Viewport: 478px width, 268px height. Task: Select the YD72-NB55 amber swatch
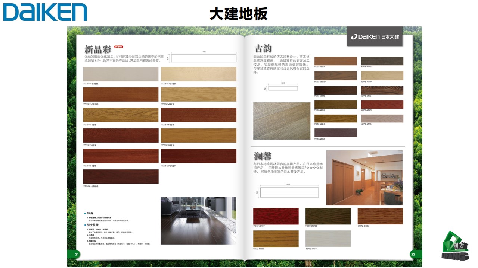point(276,239)
